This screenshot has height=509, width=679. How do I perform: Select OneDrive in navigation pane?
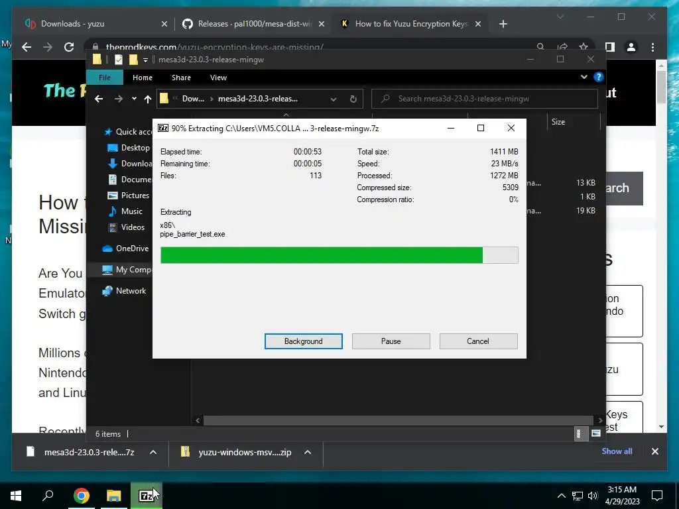pos(125,249)
